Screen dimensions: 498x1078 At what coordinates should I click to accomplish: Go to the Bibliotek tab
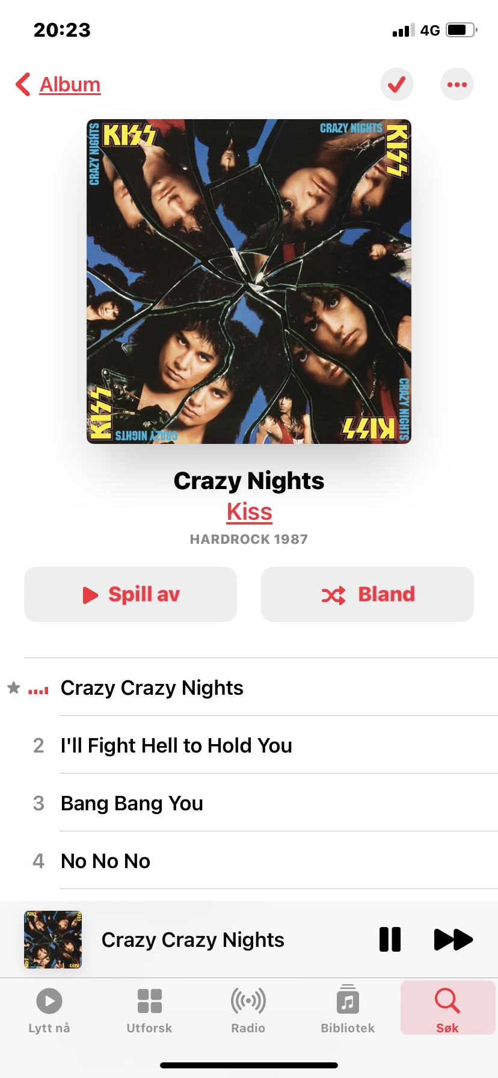[348, 1011]
